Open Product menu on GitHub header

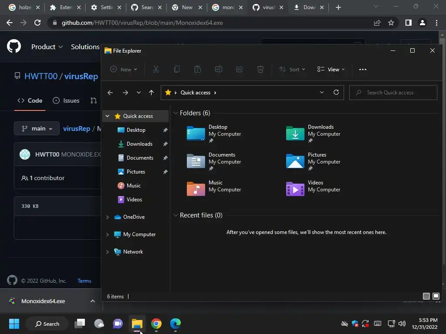pos(47,47)
